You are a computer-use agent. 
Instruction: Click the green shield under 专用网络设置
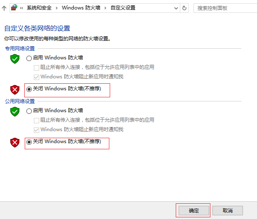click(15, 59)
